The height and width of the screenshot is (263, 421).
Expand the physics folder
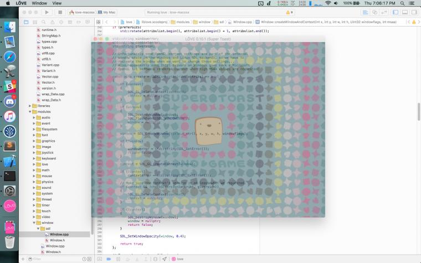[x=34, y=182]
